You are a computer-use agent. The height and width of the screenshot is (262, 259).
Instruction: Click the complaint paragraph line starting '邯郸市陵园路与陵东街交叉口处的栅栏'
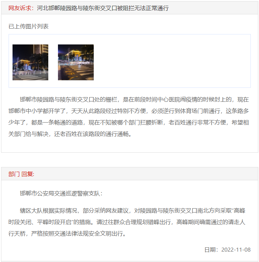click(x=134, y=100)
